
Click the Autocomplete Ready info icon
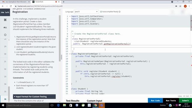[119, 12]
